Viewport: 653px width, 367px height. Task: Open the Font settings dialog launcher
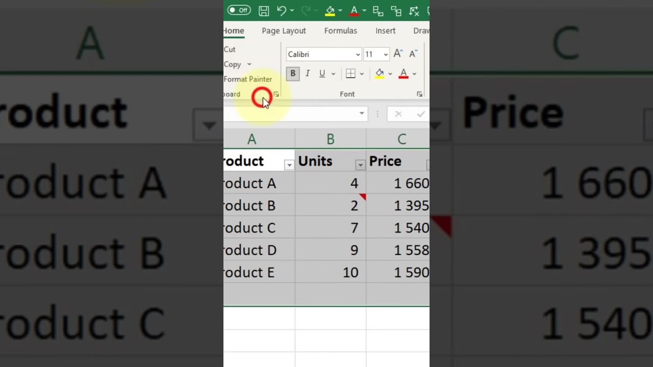(419, 94)
